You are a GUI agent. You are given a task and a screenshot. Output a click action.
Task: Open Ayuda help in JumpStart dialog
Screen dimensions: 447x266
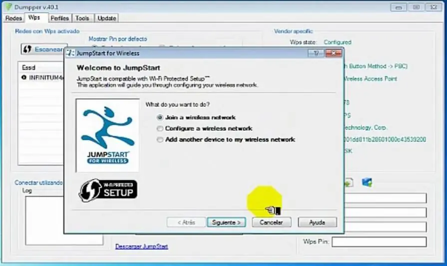(317, 222)
